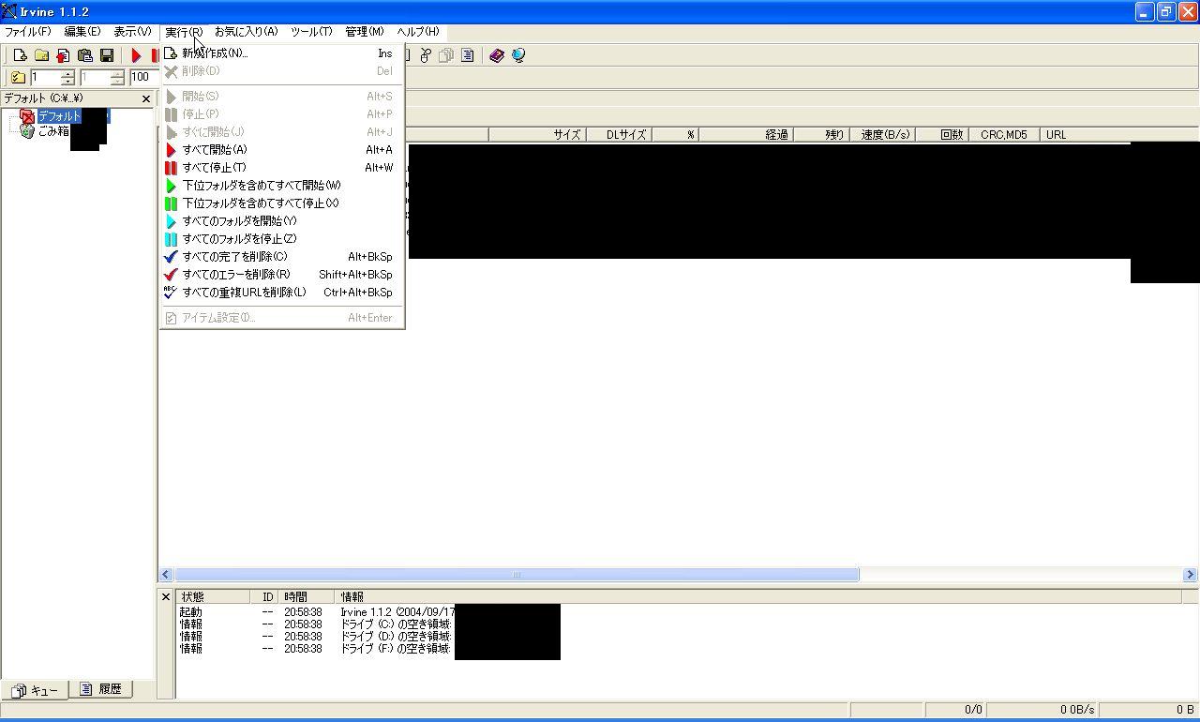The image size is (1200, 722).
Task: Click the field showing 100
Action: (x=143, y=77)
